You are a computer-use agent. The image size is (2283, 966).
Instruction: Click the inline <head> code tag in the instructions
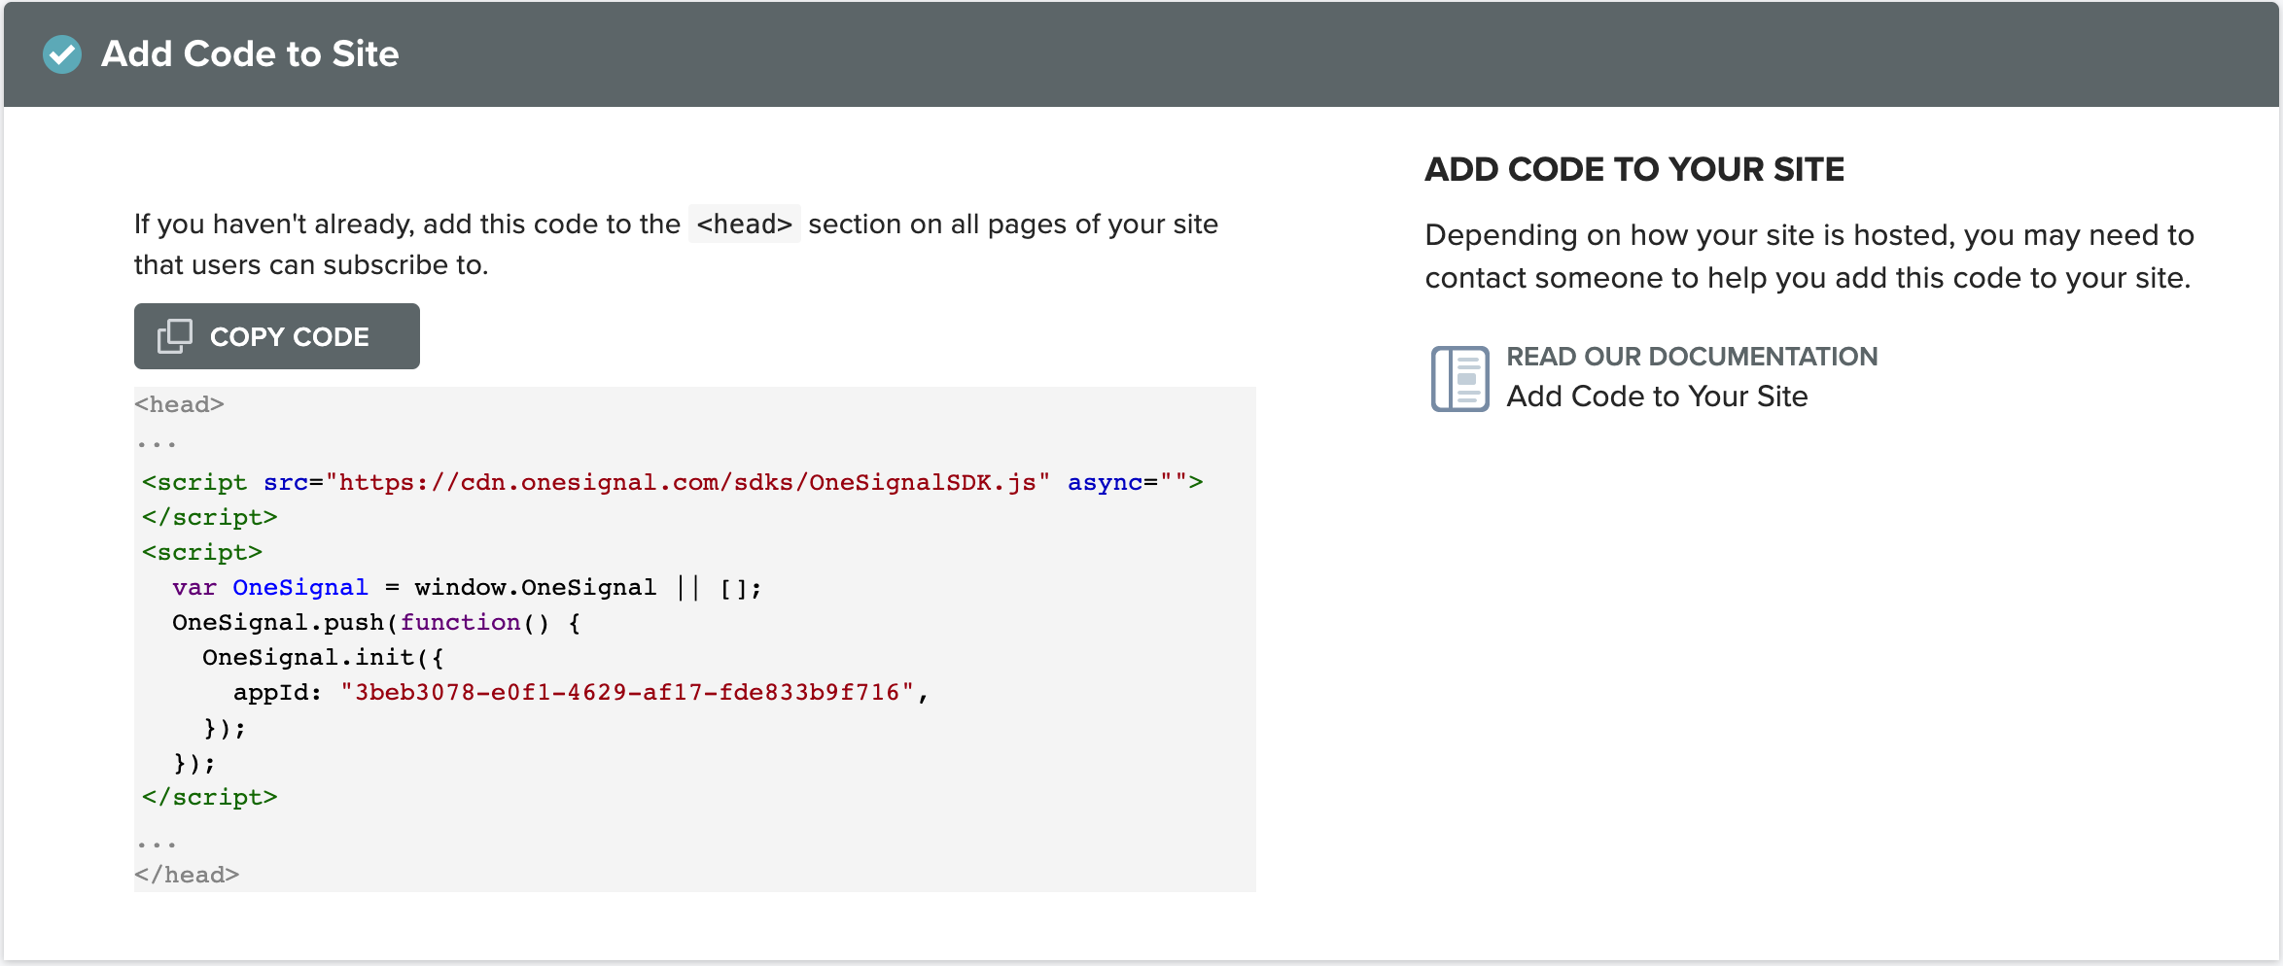click(745, 224)
